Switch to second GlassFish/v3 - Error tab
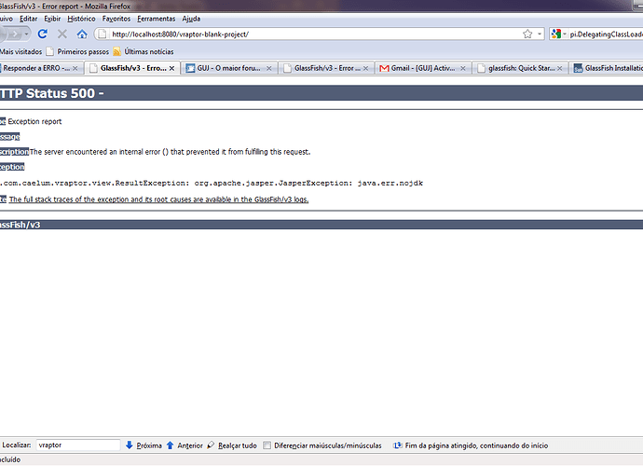Image resolution: width=643 pixels, height=466 pixels. (327, 68)
